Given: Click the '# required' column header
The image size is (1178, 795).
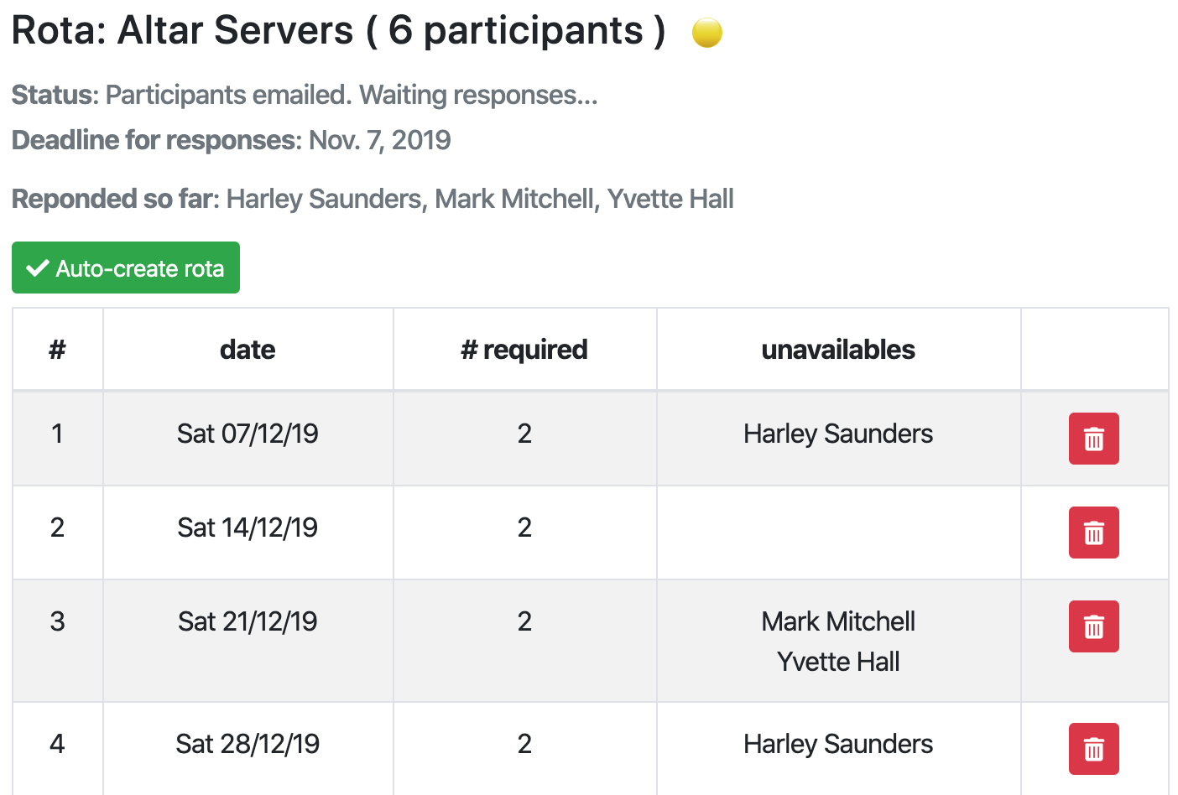Looking at the screenshot, I should [524, 350].
